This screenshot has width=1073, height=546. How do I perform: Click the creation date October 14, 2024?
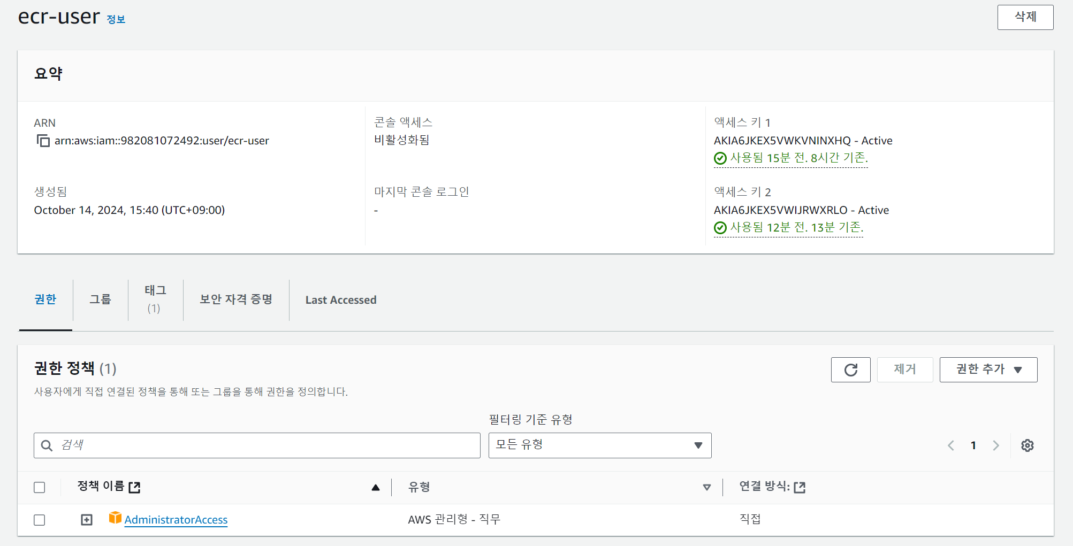pos(130,210)
